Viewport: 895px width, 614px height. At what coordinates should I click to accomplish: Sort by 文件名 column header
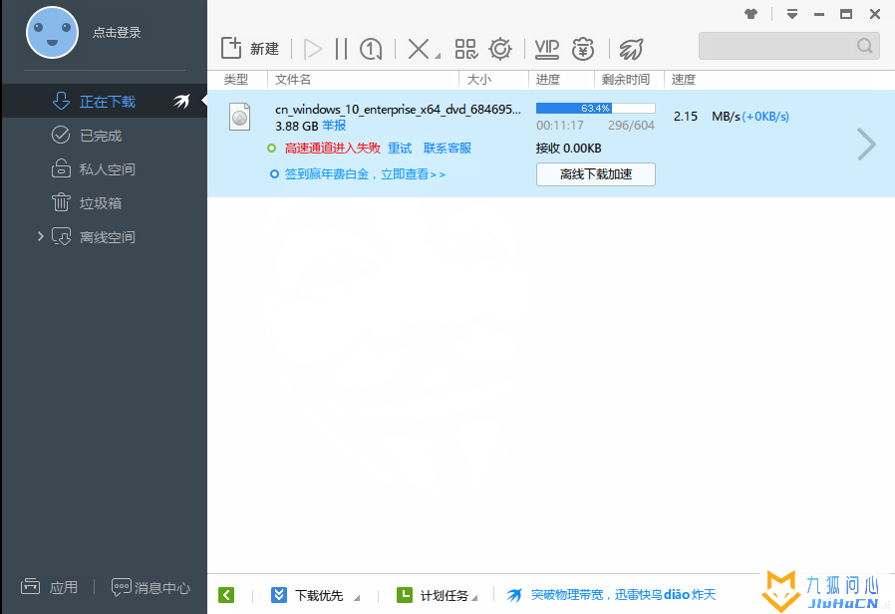tap(293, 80)
